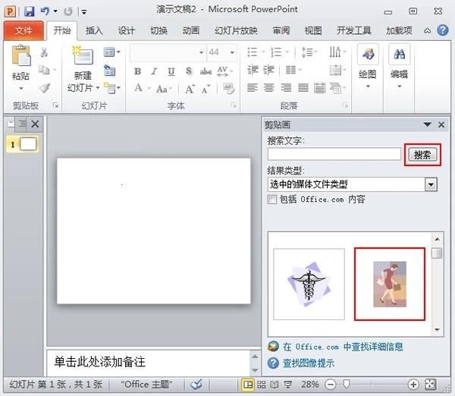Click the Paste clipboard icon
455x396 pixels.
click(20, 55)
